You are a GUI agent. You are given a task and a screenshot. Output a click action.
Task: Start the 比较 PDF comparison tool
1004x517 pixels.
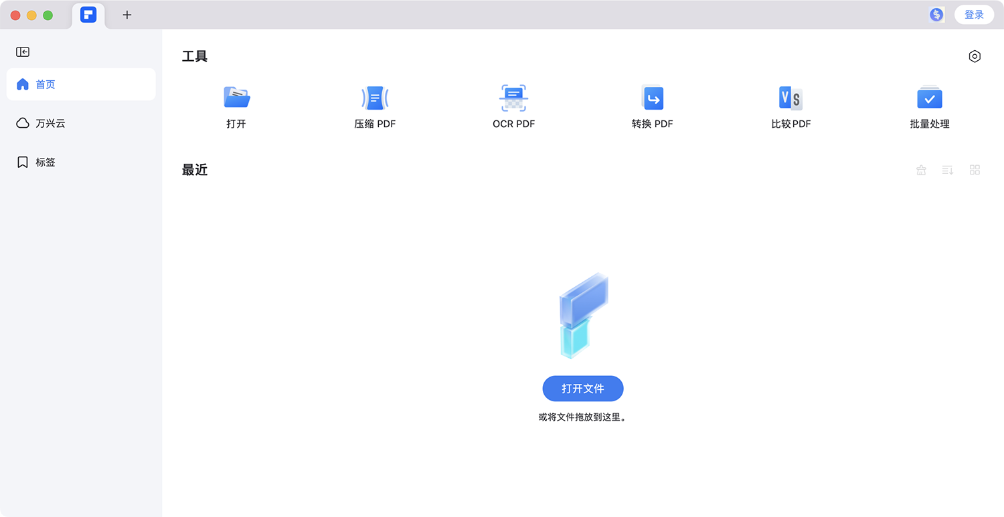point(791,98)
